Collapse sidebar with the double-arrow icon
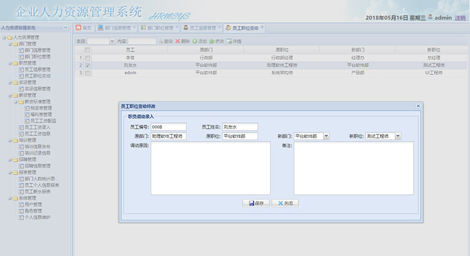Viewport: 470px width, 256px height. click(x=66, y=28)
